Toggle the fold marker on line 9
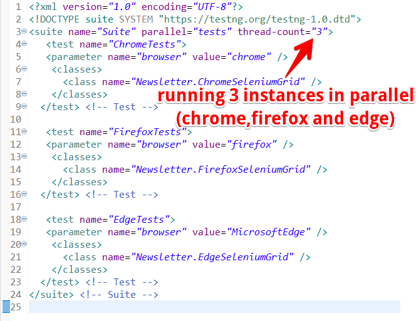This screenshot has height=321, width=419. pyautogui.click(x=24, y=106)
